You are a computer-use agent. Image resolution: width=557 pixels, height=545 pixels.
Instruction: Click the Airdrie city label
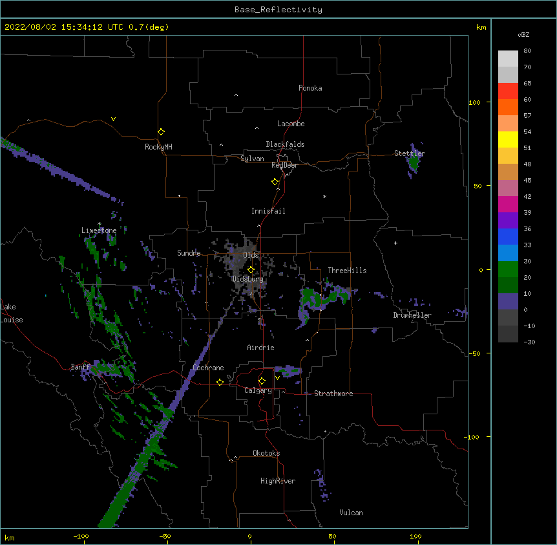[260, 348]
